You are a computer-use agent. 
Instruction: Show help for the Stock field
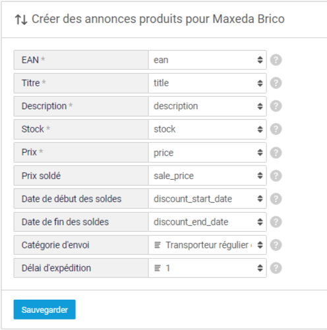pyautogui.click(x=276, y=129)
